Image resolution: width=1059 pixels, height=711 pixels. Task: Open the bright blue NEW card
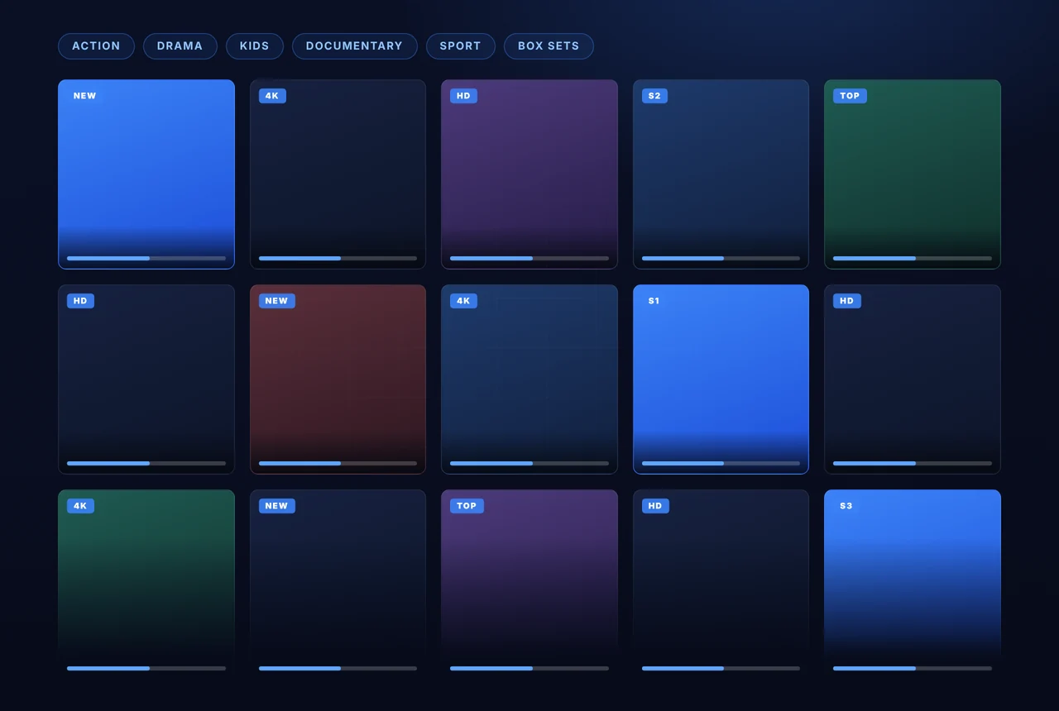[146, 174]
